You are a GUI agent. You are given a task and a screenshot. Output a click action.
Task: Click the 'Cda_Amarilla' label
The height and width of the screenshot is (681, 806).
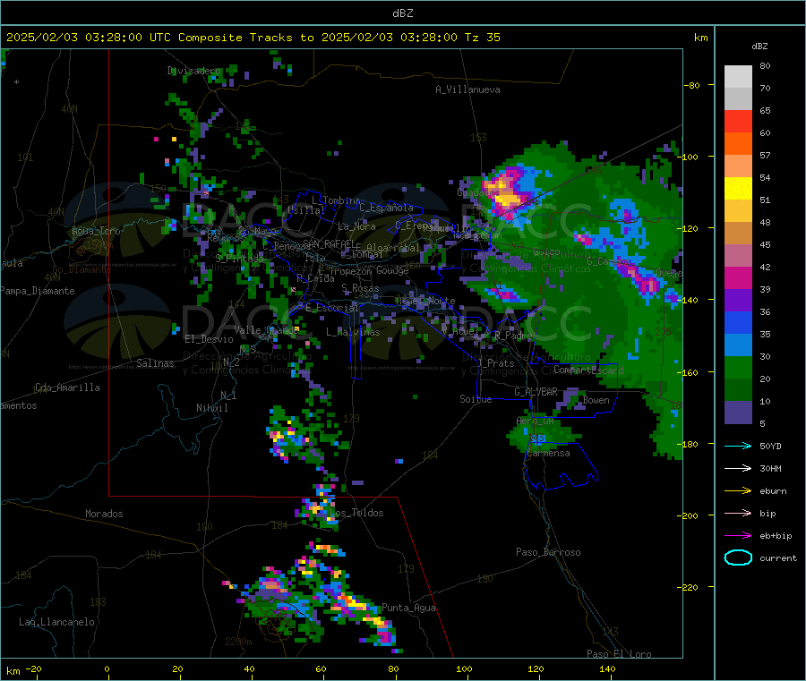coord(67,387)
